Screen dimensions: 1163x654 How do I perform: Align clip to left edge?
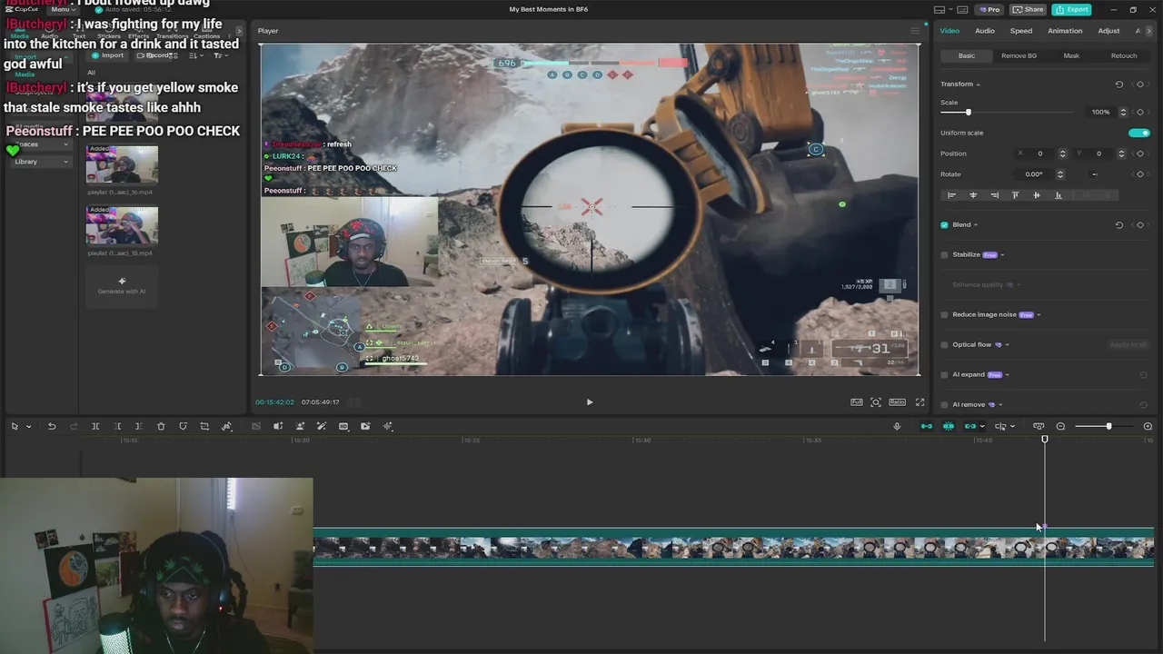tap(951, 195)
